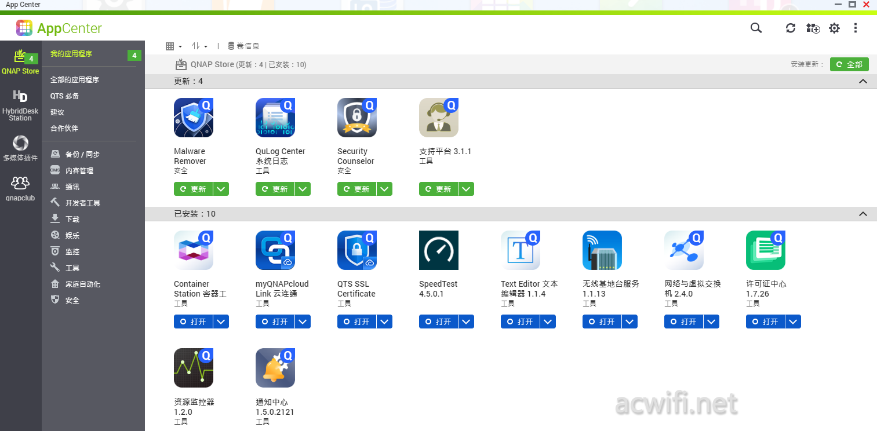Select HybridDesk Station in sidebar
The image size is (877, 431).
[x=20, y=105]
